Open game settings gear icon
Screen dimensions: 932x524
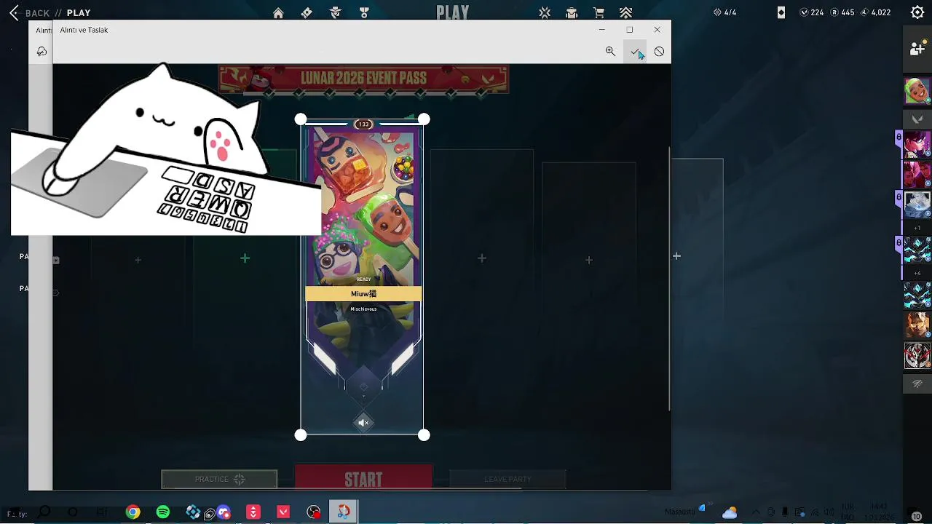pos(917,12)
